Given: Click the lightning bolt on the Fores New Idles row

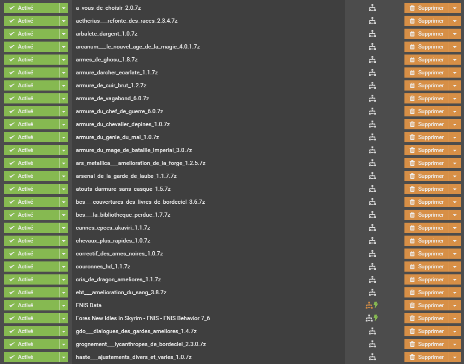Looking at the screenshot, I should pos(376,318).
